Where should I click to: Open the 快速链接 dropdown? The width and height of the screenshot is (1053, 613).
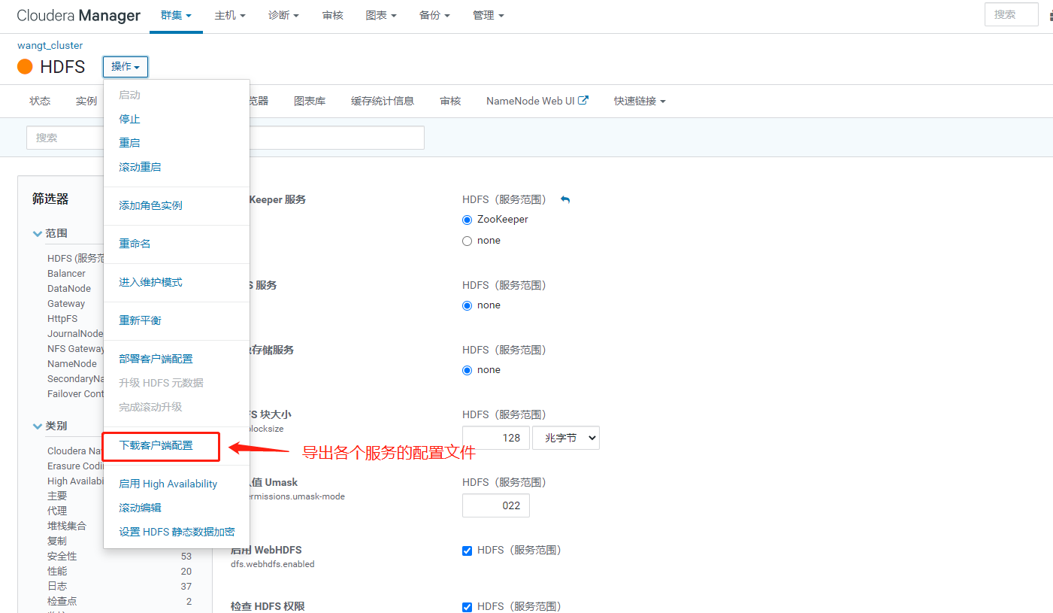tap(639, 101)
